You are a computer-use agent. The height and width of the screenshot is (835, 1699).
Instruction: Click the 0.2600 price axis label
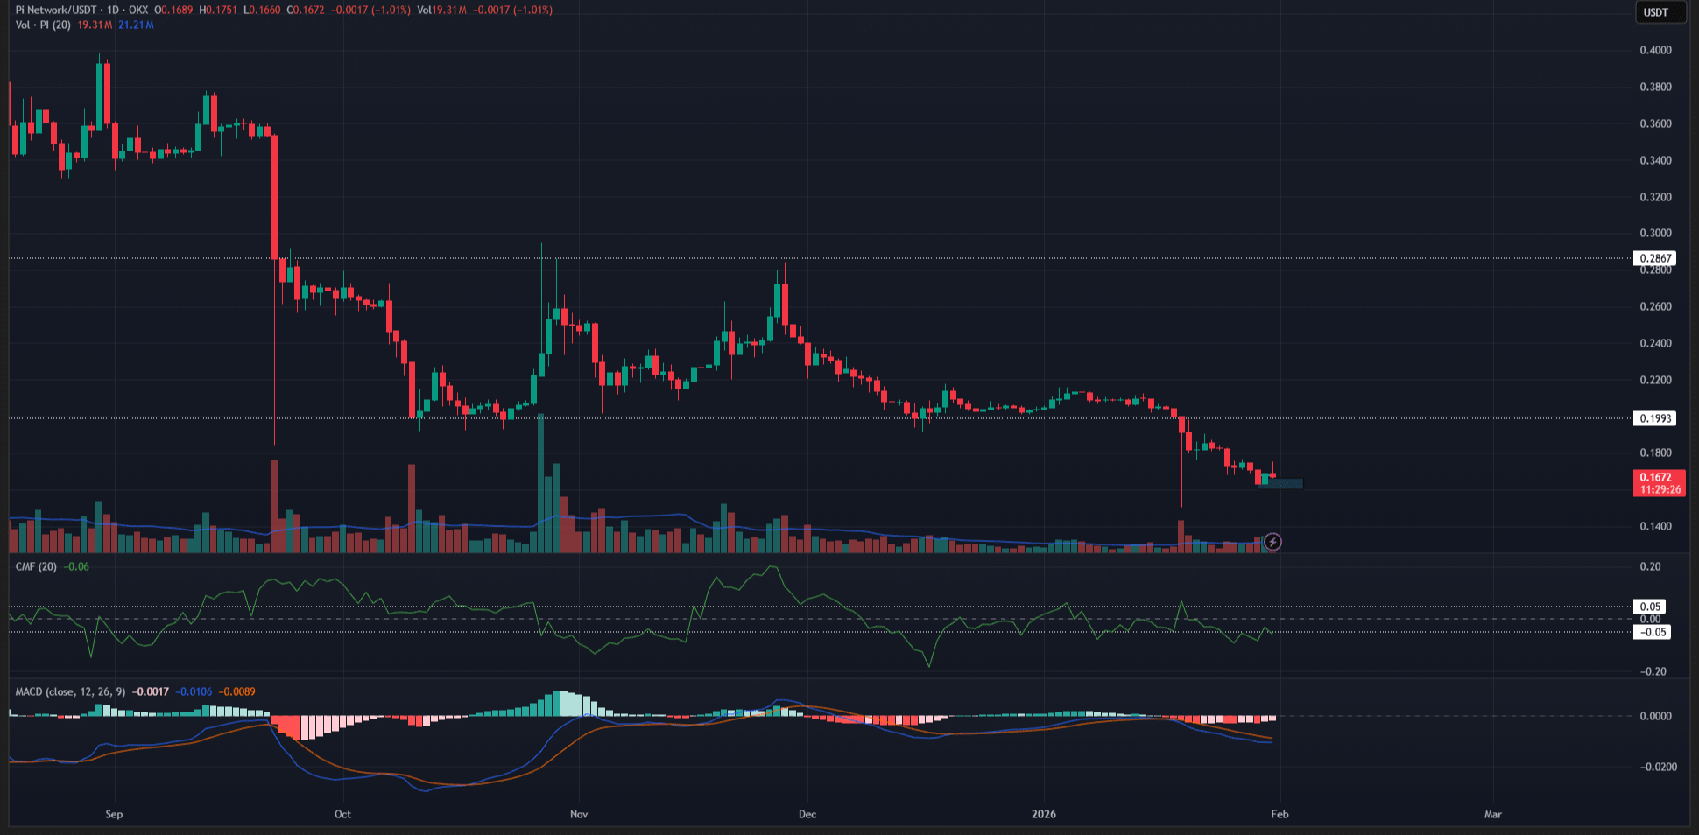click(x=1655, y=306)
